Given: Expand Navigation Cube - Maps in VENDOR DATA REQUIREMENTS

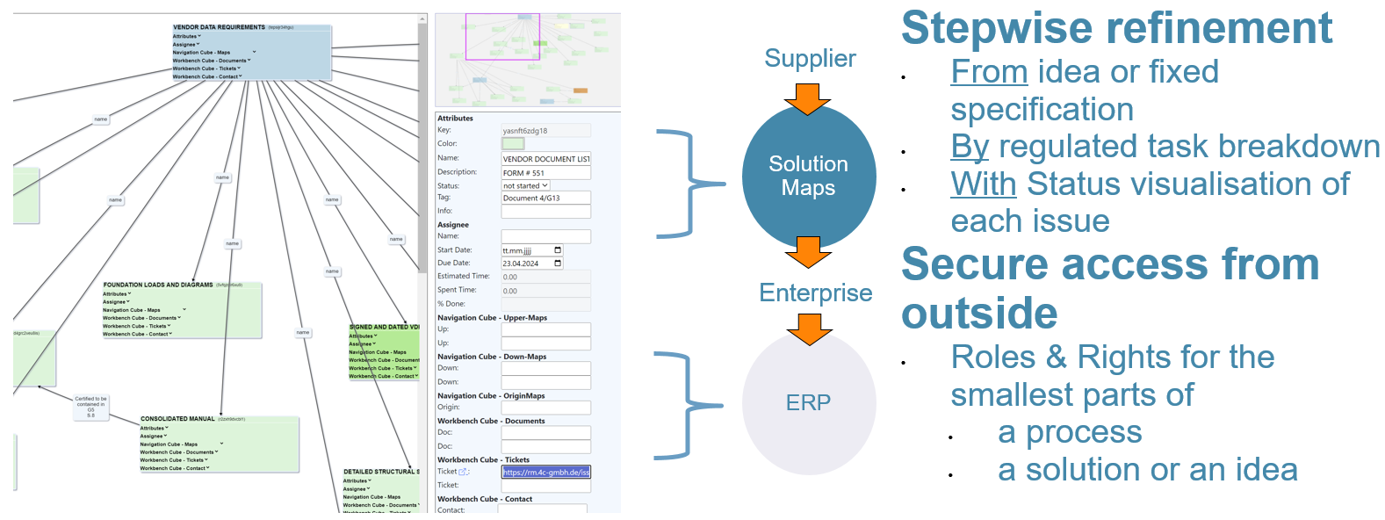Looking at the screenshot, I should coord(255,52).
